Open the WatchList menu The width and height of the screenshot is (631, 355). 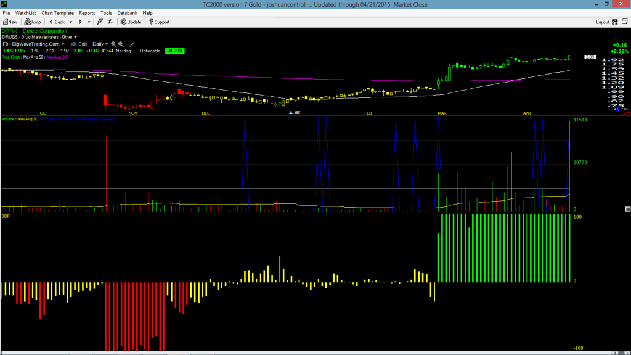pos(25,13)
